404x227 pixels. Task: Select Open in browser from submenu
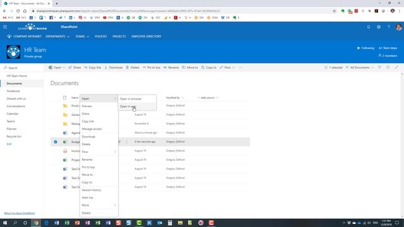pos(137,99)
